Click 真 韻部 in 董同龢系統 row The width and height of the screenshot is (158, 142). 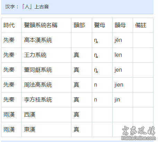tap(76, 70)
